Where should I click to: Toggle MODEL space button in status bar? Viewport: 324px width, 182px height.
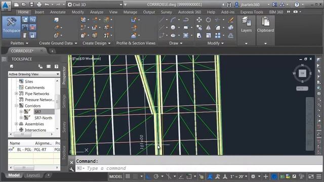[x=116, y=176]
